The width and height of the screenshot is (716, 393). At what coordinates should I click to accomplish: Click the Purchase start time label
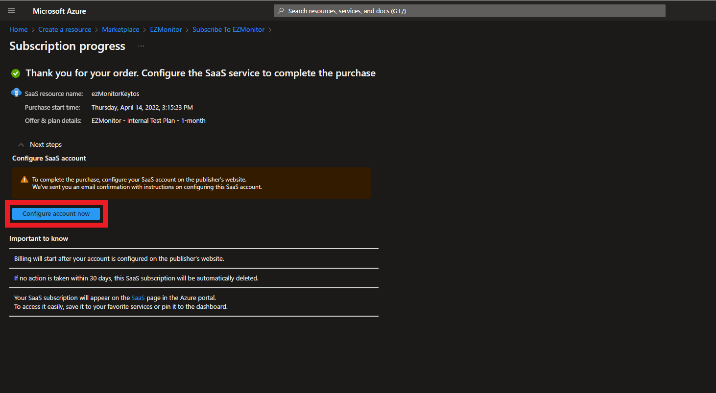pos(52,107)
